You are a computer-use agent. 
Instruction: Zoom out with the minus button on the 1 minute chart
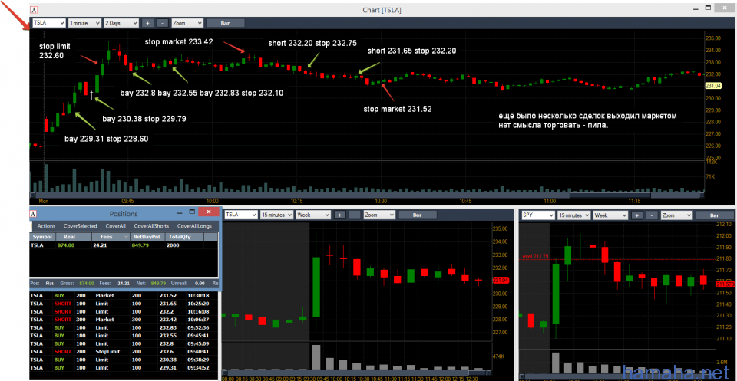(162, 22)
